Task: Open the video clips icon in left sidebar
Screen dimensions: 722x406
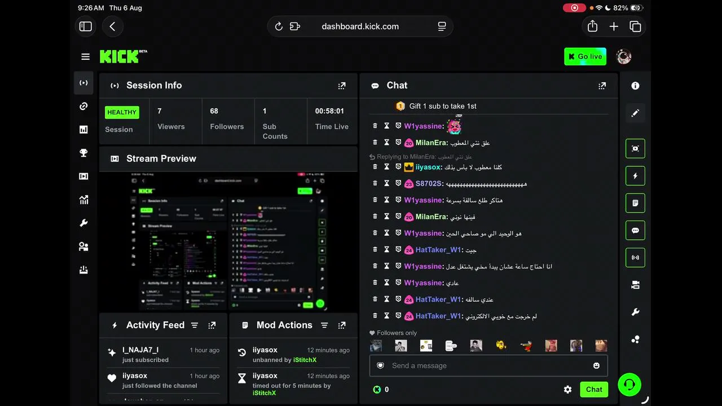Action: click(83, 176)
